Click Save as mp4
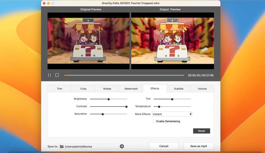Viewport: 265px width, 153px height. pos(198,146)
